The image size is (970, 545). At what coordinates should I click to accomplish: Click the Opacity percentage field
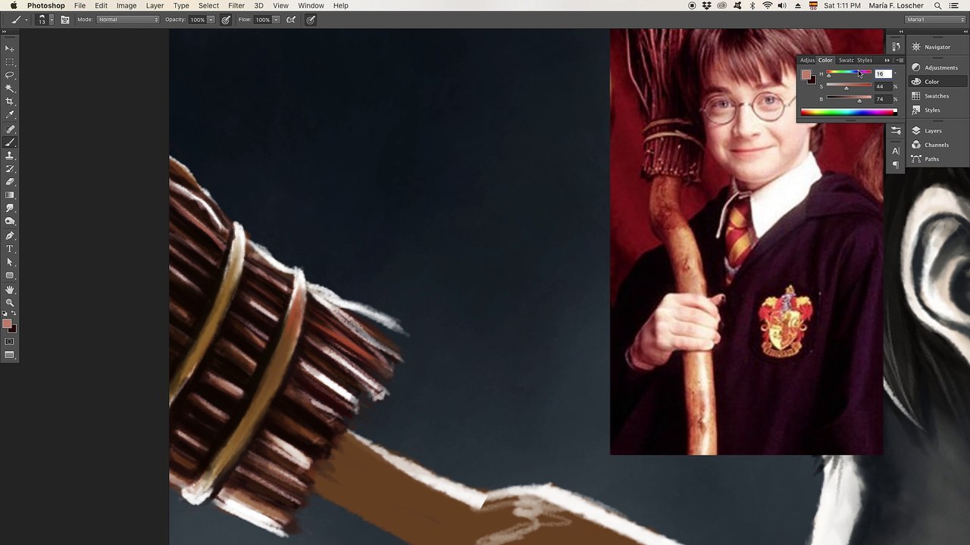tap(197, 20)
